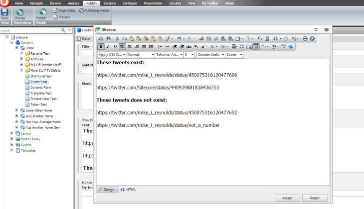Viewport: 364px width, 209px height.
Task: Expand the Rename Test tree node
Action: pos(21,53)
